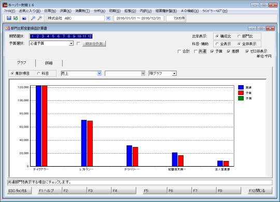Open the 棒グラフ chart type dropdown
This screenshot has width=280, height=202.
click(174, 73)
